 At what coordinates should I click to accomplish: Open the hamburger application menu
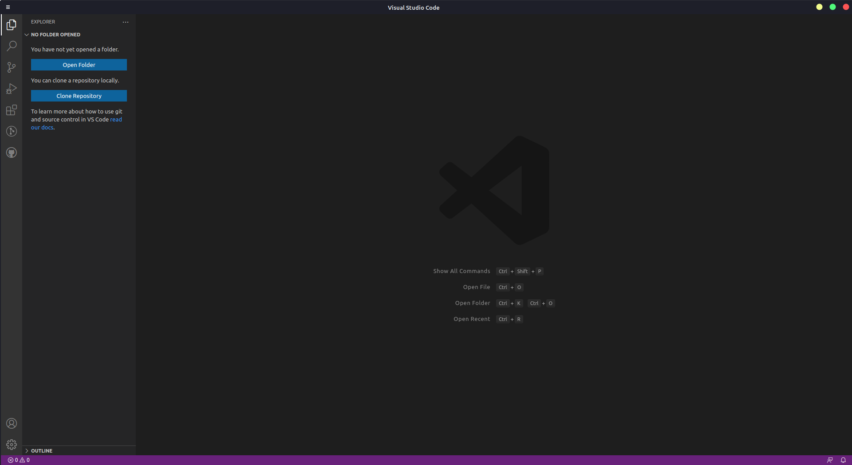coord(8,7)
